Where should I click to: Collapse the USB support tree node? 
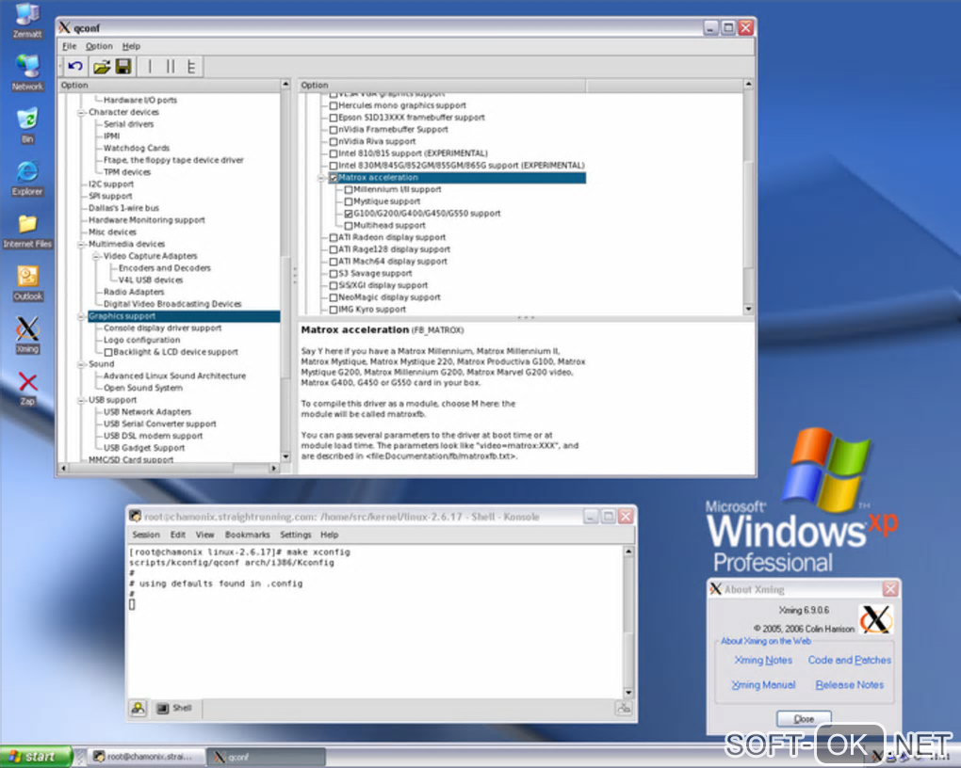81,401
